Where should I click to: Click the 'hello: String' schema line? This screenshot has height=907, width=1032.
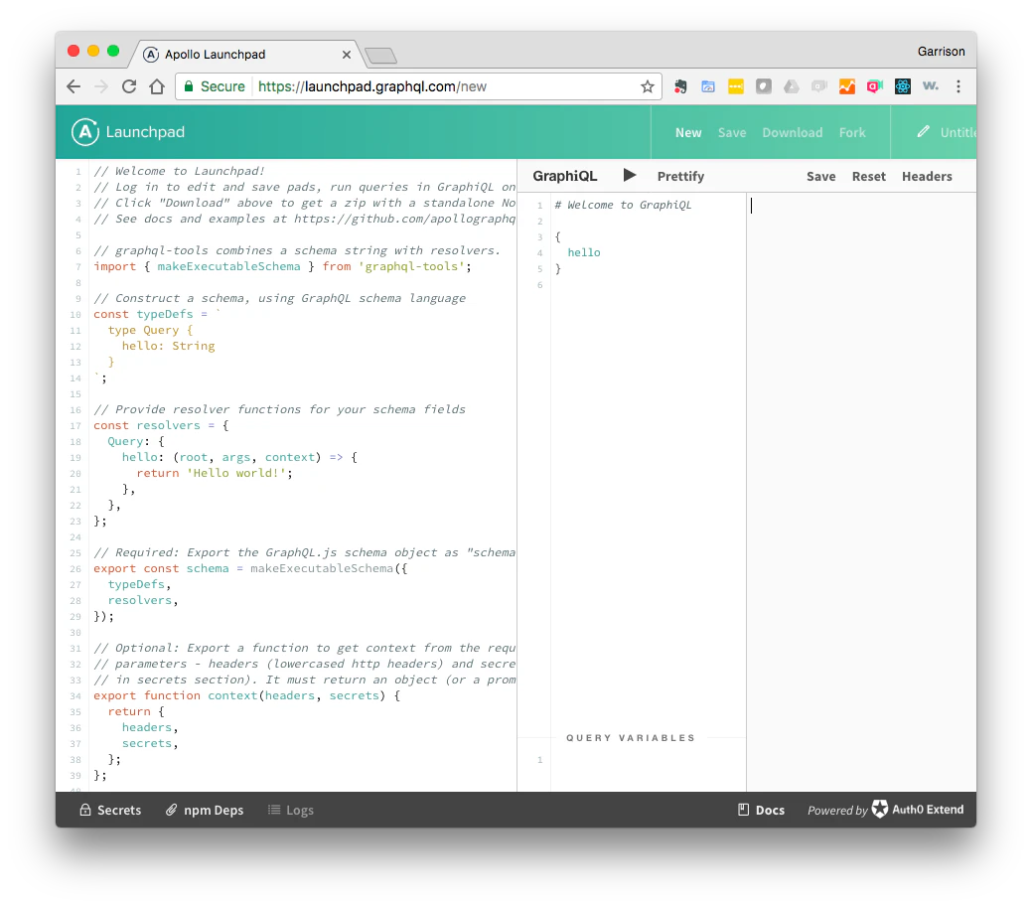[x=168, y=346]
